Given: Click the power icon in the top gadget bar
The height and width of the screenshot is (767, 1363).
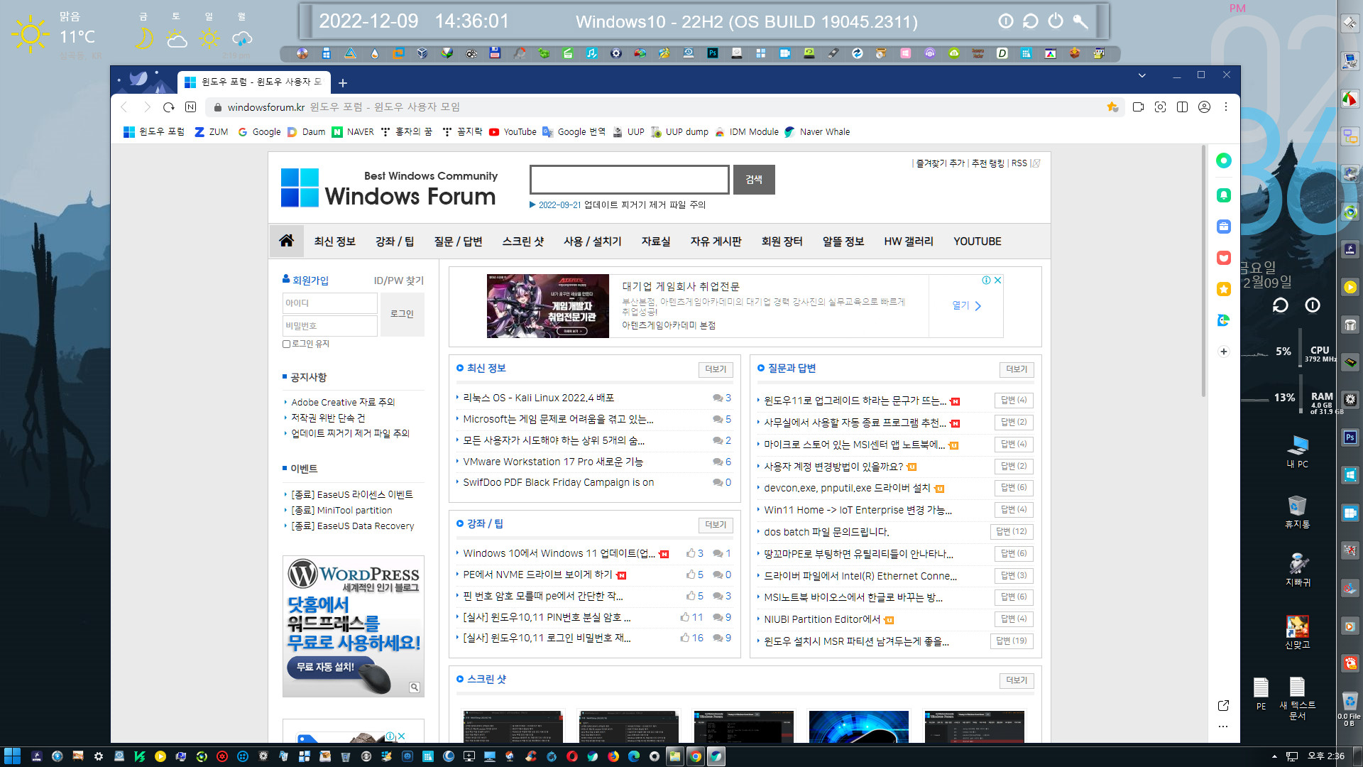Looking at the screenshot, I should (1056, 21).
